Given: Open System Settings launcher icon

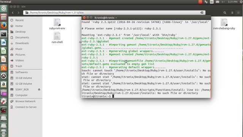Looking at the screenshot, I should (3, 101).
